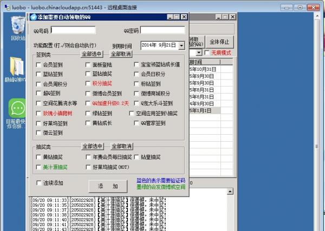The image size is (325, 231).
Task: Click the 09:11:33 log line
Action: (x=98, y=200)
